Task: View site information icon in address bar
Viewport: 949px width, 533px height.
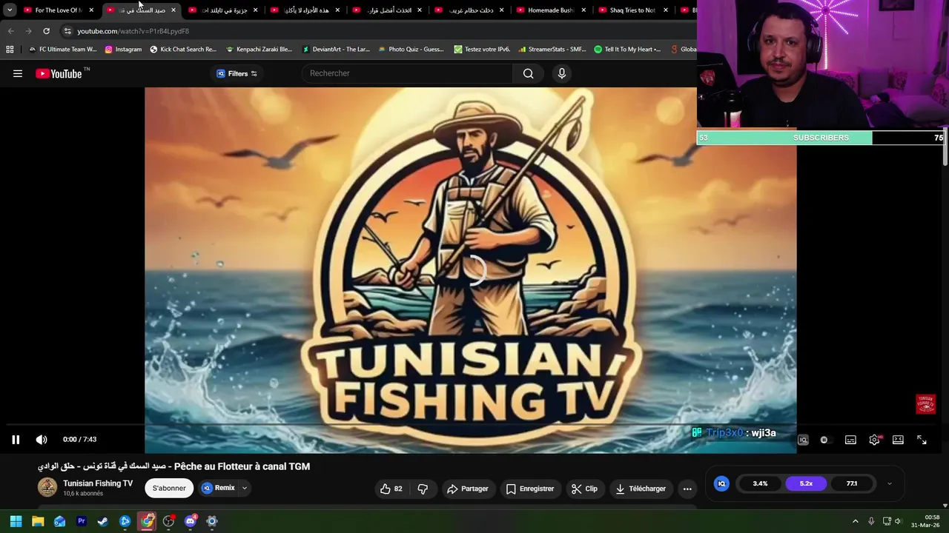Action: point(67,31)
